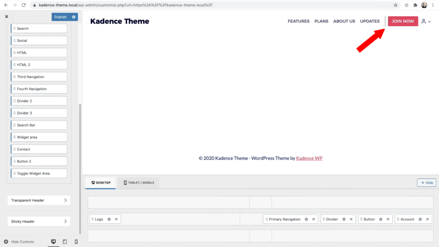The image size is (439, 247).
Task: Expand Sticky Header section
Action: pyautogui.click(x=39, y=221)
